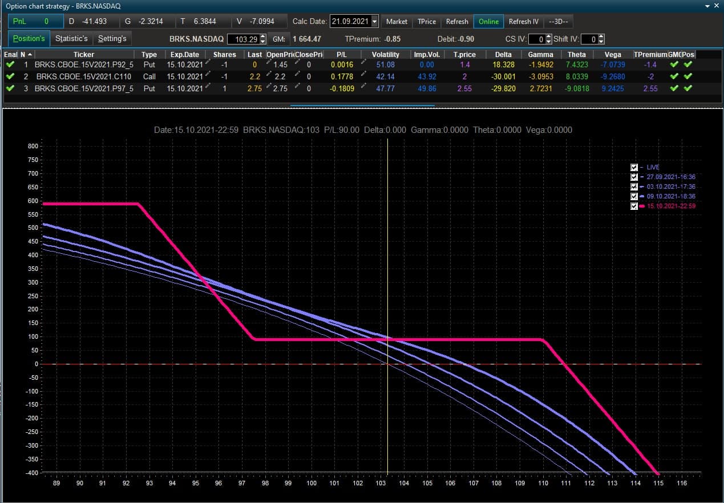Viewport: 724px width, 503px height.
Task: Click the Refresh IV button
Action: click(x=523, y=22)
